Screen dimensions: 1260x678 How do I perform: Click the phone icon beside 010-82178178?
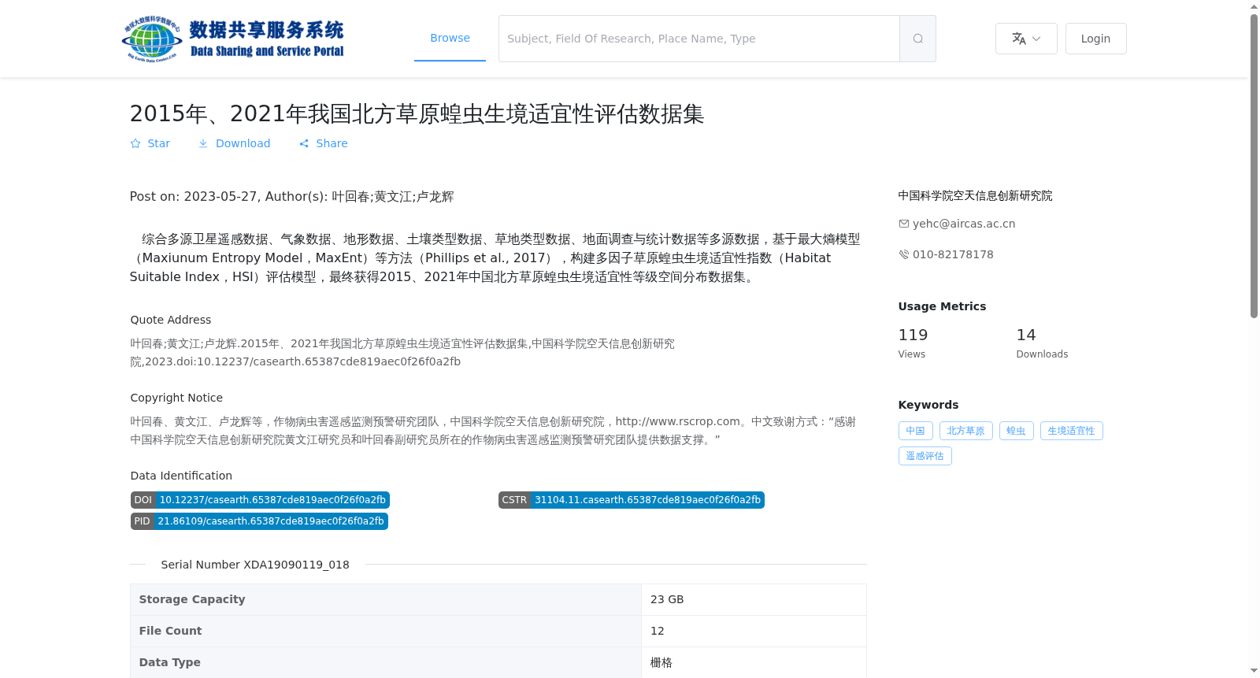coord(904,254)
